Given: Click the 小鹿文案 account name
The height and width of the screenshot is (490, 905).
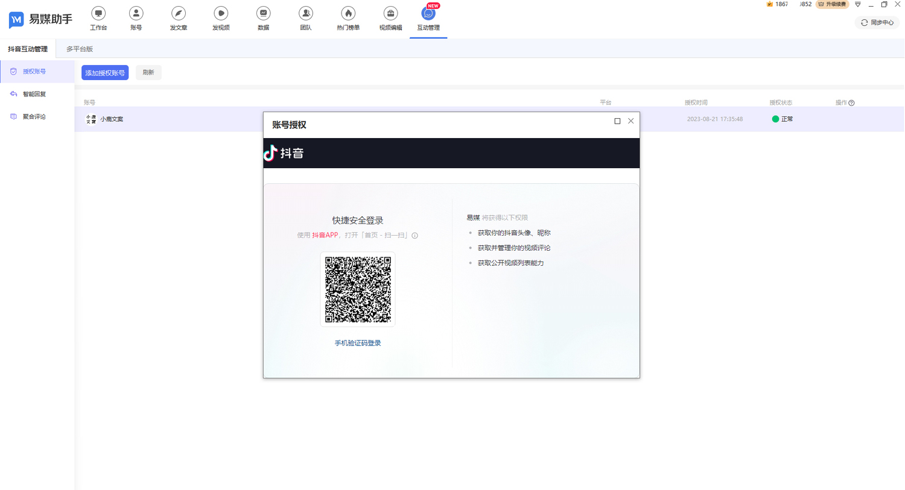Looking at the screenshot, I should pos(112,119).
